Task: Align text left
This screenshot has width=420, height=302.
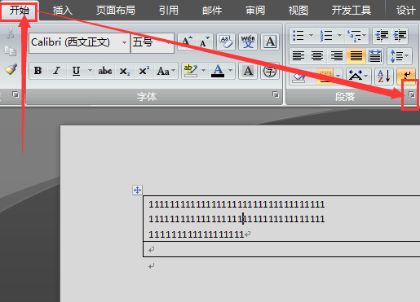Action: click(x=298, y=56)
